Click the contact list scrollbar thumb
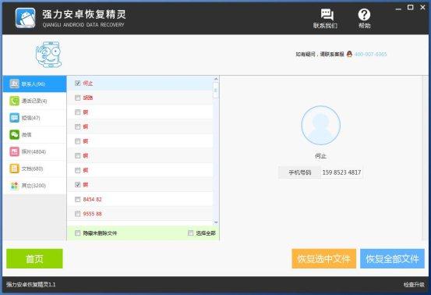431x295 pixels. (x=216, y=90)
